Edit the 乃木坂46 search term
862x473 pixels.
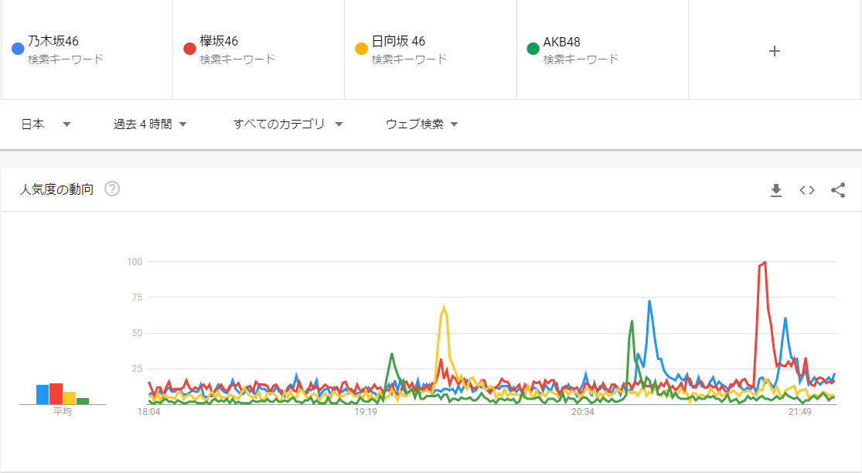[53, 42]
